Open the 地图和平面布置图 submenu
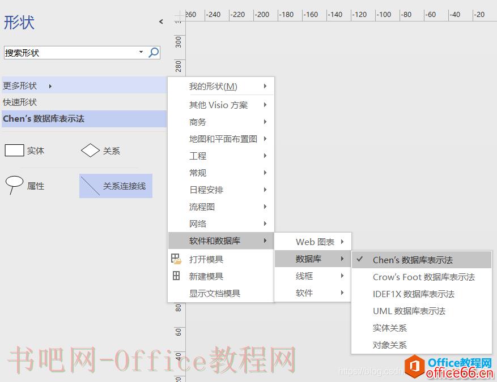 tap(220, 139)
